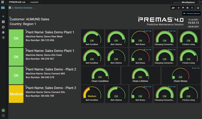Click the text Box Number: SN-123 456
202x119 pixels.
(40, 40)
